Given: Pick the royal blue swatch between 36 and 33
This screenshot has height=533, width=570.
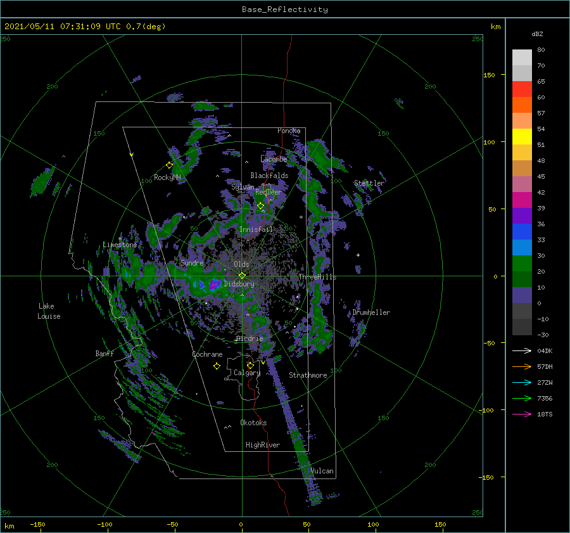Looking at the screenshot, I should pos(522,232).
